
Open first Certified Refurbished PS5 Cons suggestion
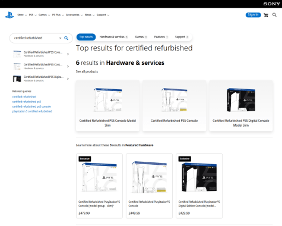41,54
